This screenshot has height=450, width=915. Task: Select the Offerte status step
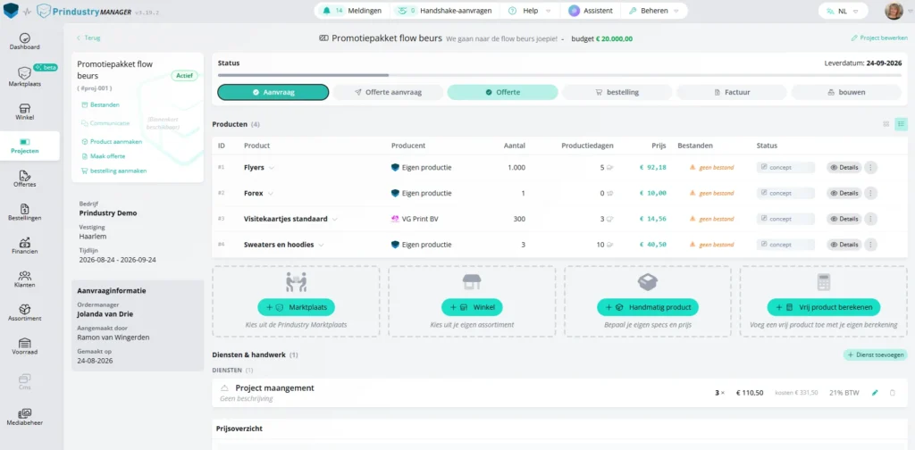tap(502, 92)
